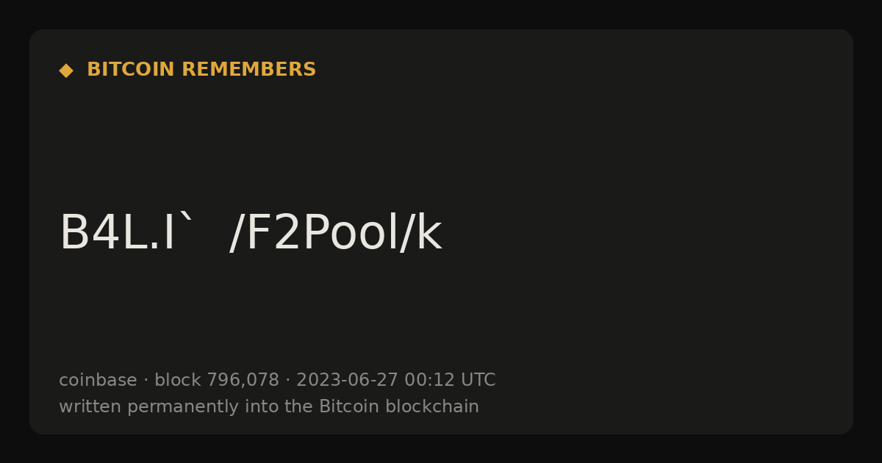Click the dot separator before the date
Image resolution: width=882 pixels, height=463 pixels.
287,381
